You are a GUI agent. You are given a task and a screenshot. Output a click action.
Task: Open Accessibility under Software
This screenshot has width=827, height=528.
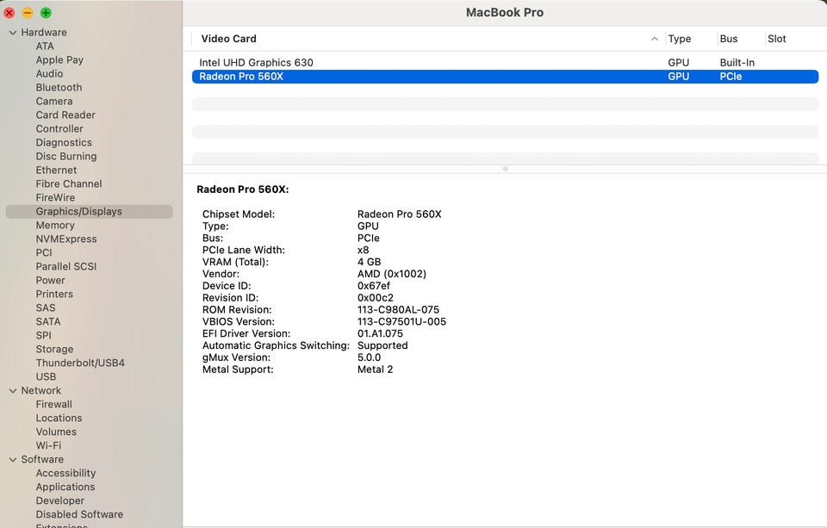coord(66,473)
